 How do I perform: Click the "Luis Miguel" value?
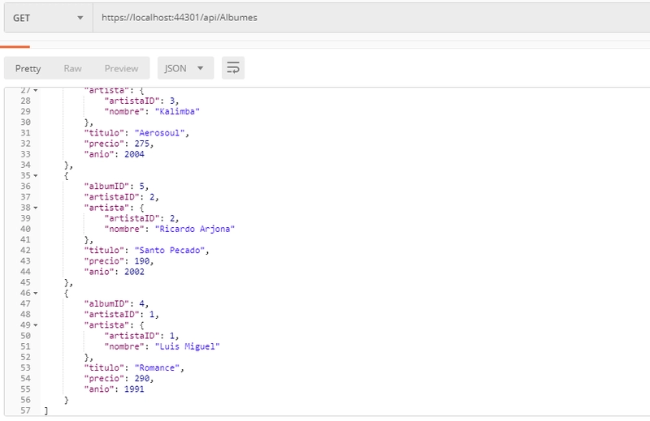[x=188, y=346]
